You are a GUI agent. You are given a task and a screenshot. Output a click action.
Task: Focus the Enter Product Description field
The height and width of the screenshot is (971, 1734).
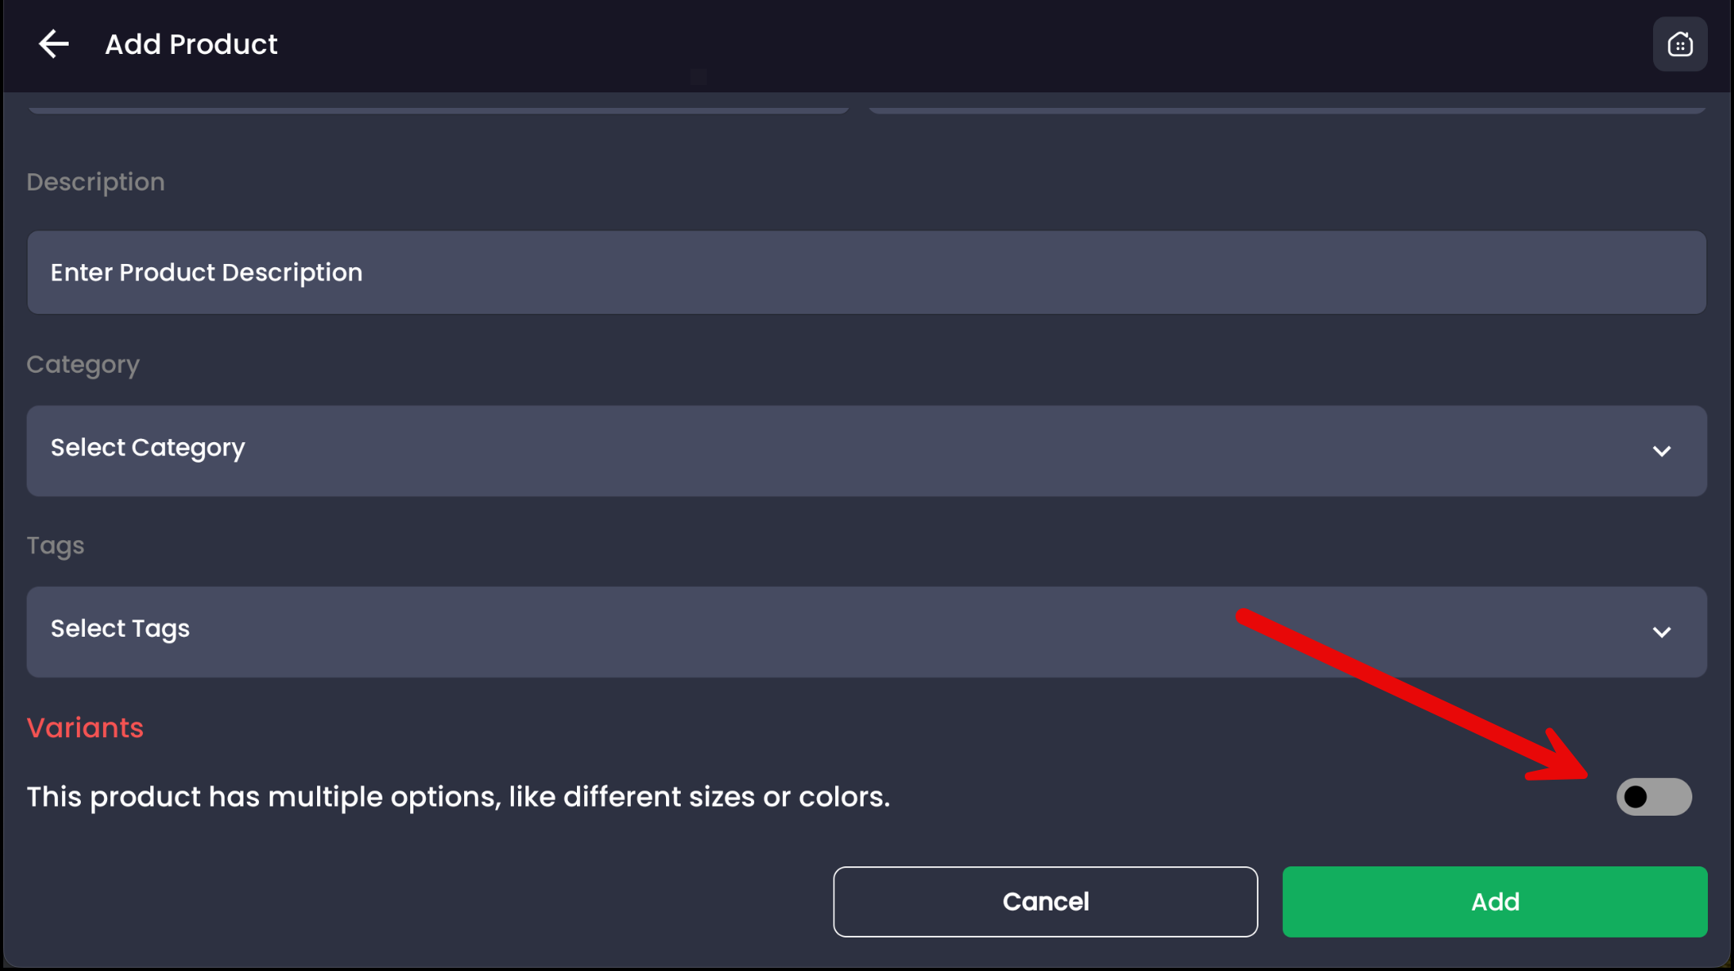coord(866,272)
